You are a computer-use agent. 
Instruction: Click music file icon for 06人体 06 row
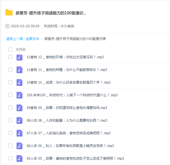19,146
